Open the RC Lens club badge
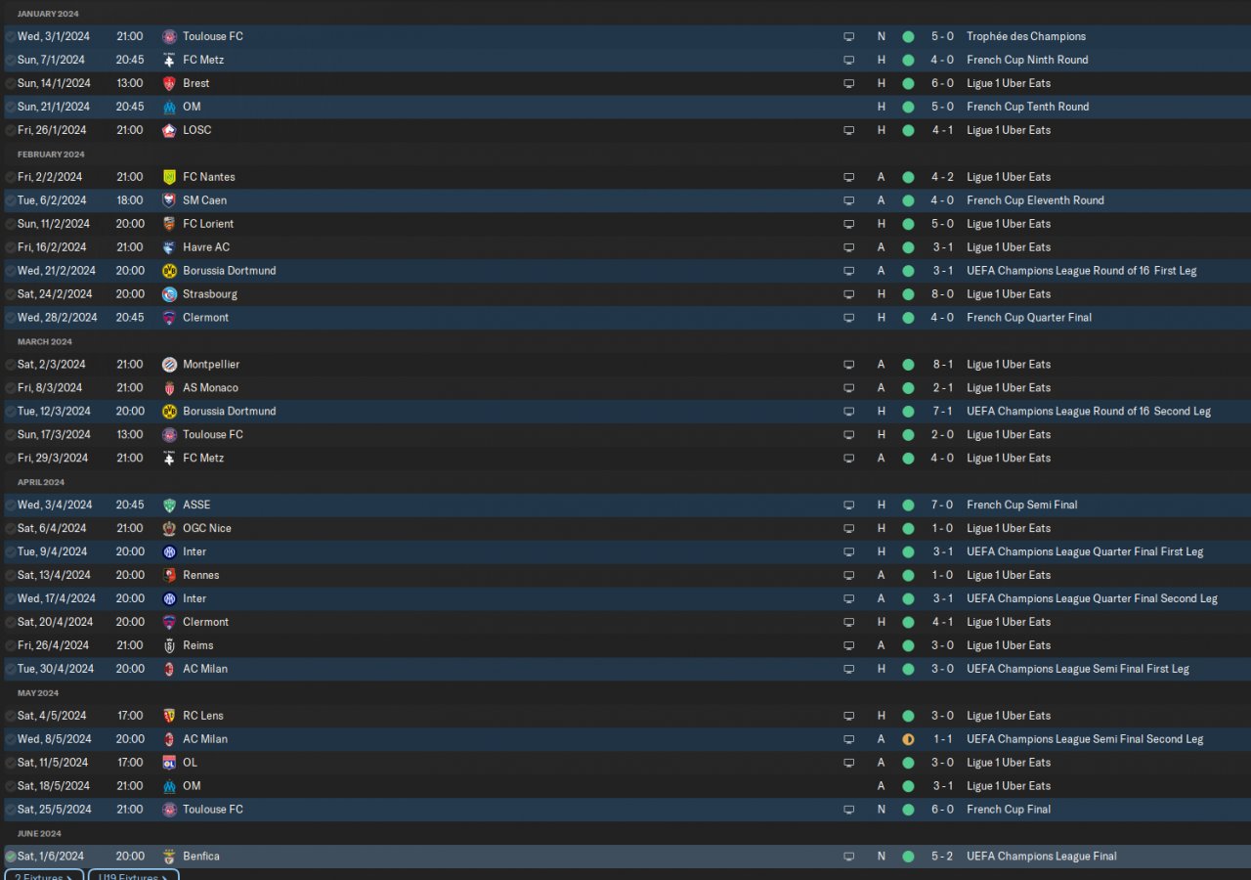Screen dimensions: 1251x880 (169, 717)
